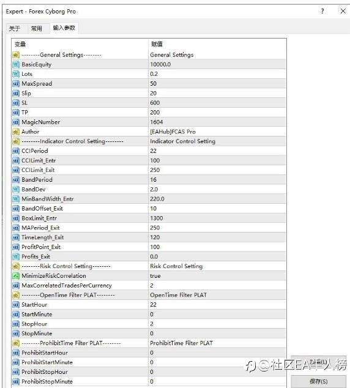Screen dimensions: 350x388
Task: Click the icon beside General Settings header
Action: tap(16, 55)
